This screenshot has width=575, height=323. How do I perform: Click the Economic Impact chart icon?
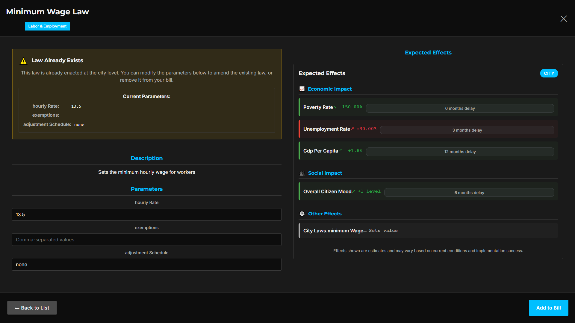click(302, 89)
